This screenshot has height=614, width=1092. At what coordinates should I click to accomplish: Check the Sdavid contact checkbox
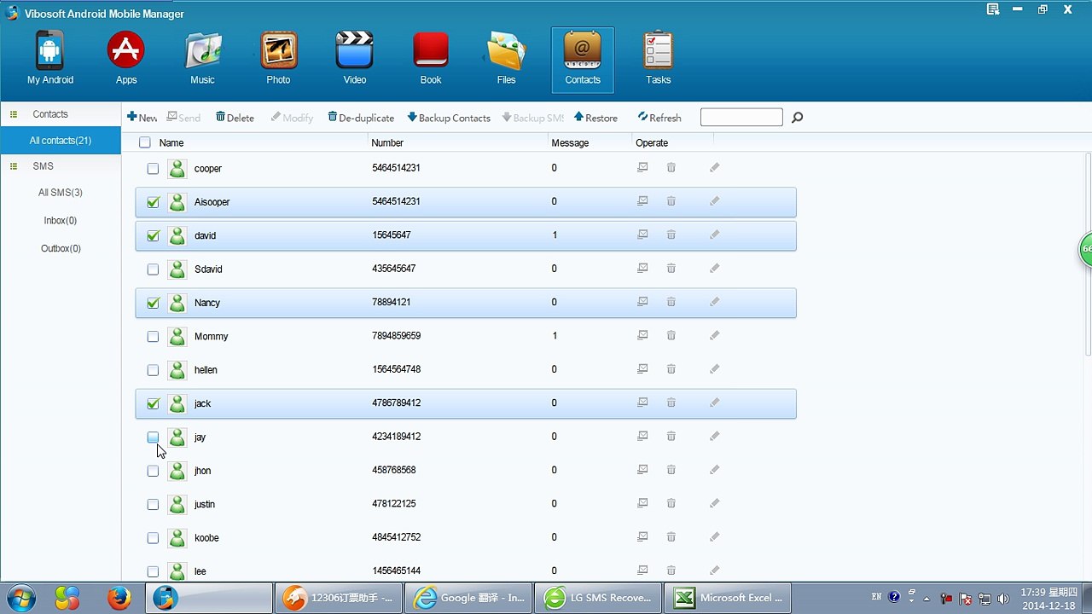pyautogui.click(x=153, y=269)
